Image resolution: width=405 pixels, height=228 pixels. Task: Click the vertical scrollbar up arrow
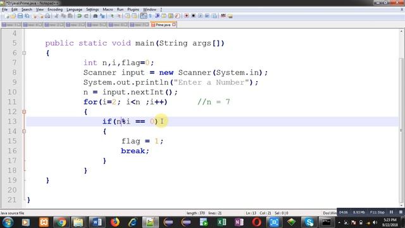point(402,31)
